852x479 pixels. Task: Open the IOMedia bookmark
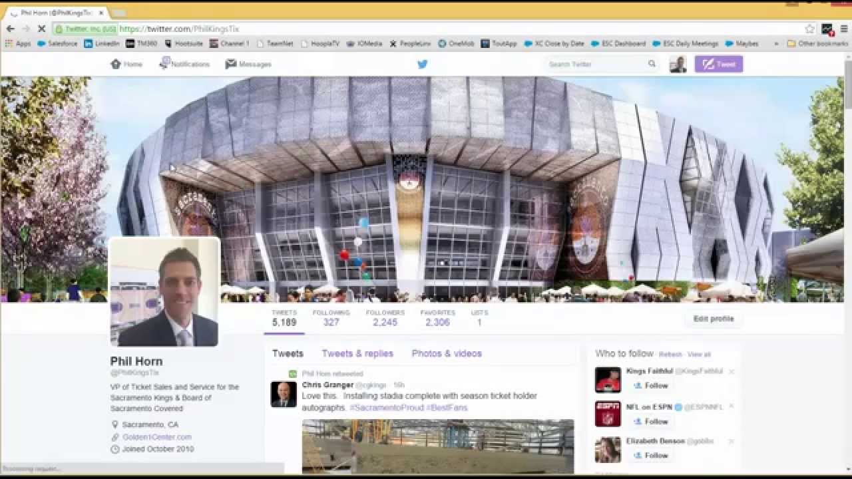point(364,44)
